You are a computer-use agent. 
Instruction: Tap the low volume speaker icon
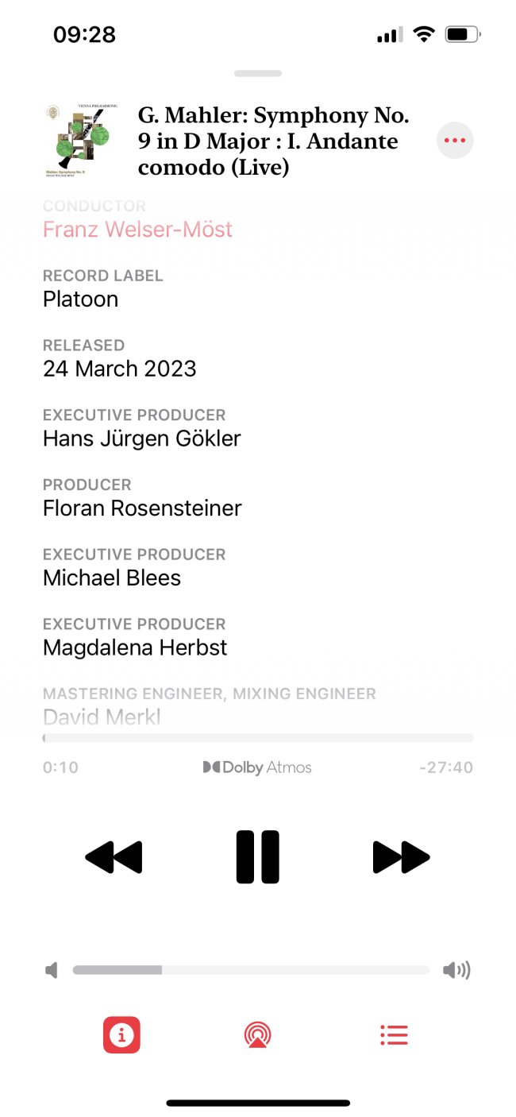click(x=52, y=970)
